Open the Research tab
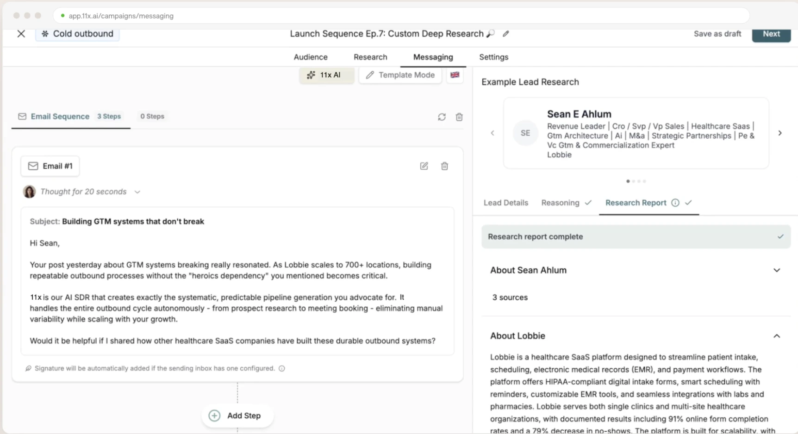This screenshot has width=798, height=434. coord(370,57)
